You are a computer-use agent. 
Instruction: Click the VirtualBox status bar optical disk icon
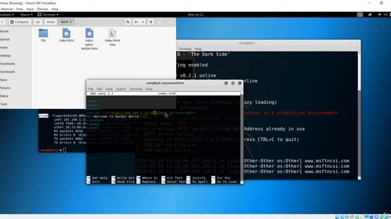tap(342, 217)
